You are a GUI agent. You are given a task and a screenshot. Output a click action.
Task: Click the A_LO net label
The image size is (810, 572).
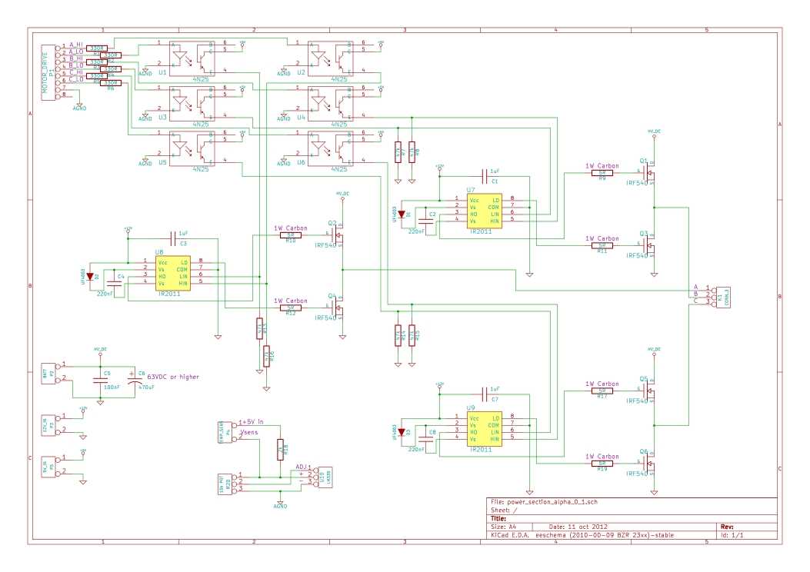(x=76, y=52)
